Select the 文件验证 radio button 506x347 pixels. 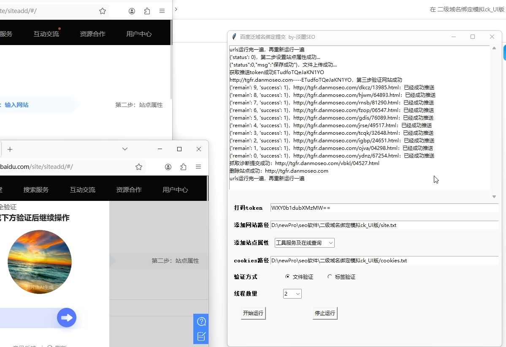tap(287, 277)
